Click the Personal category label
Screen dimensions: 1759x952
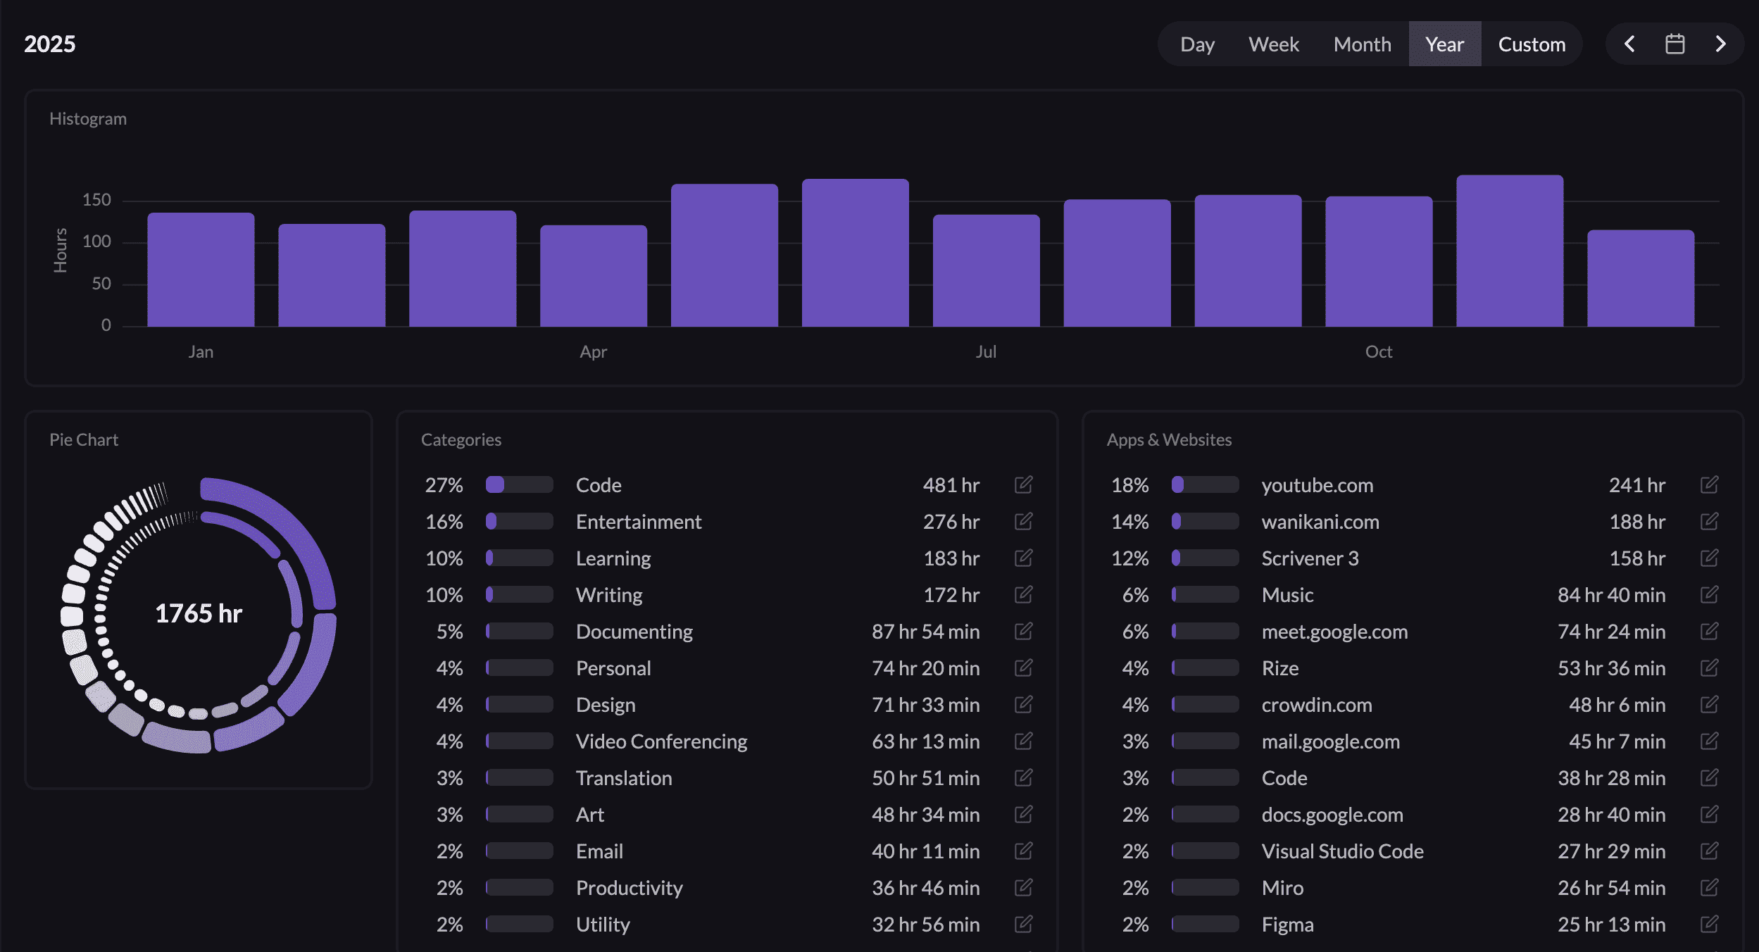pos(613,668)
